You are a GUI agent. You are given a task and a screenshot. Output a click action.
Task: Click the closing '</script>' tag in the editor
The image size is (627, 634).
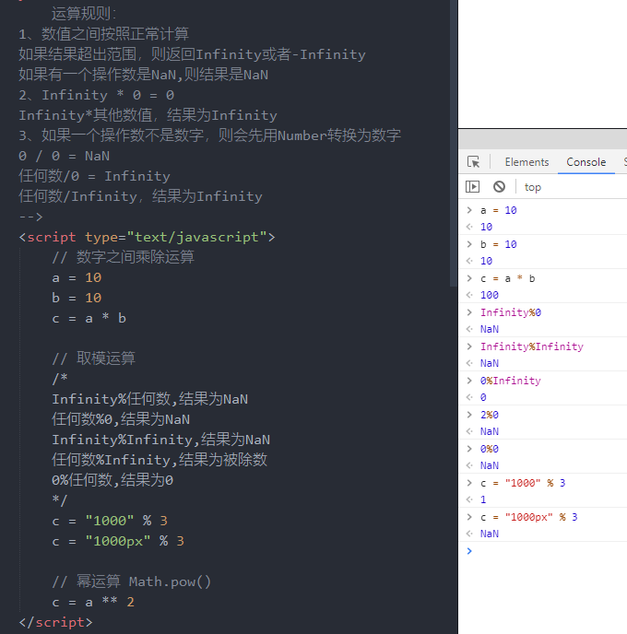(56, 622)
